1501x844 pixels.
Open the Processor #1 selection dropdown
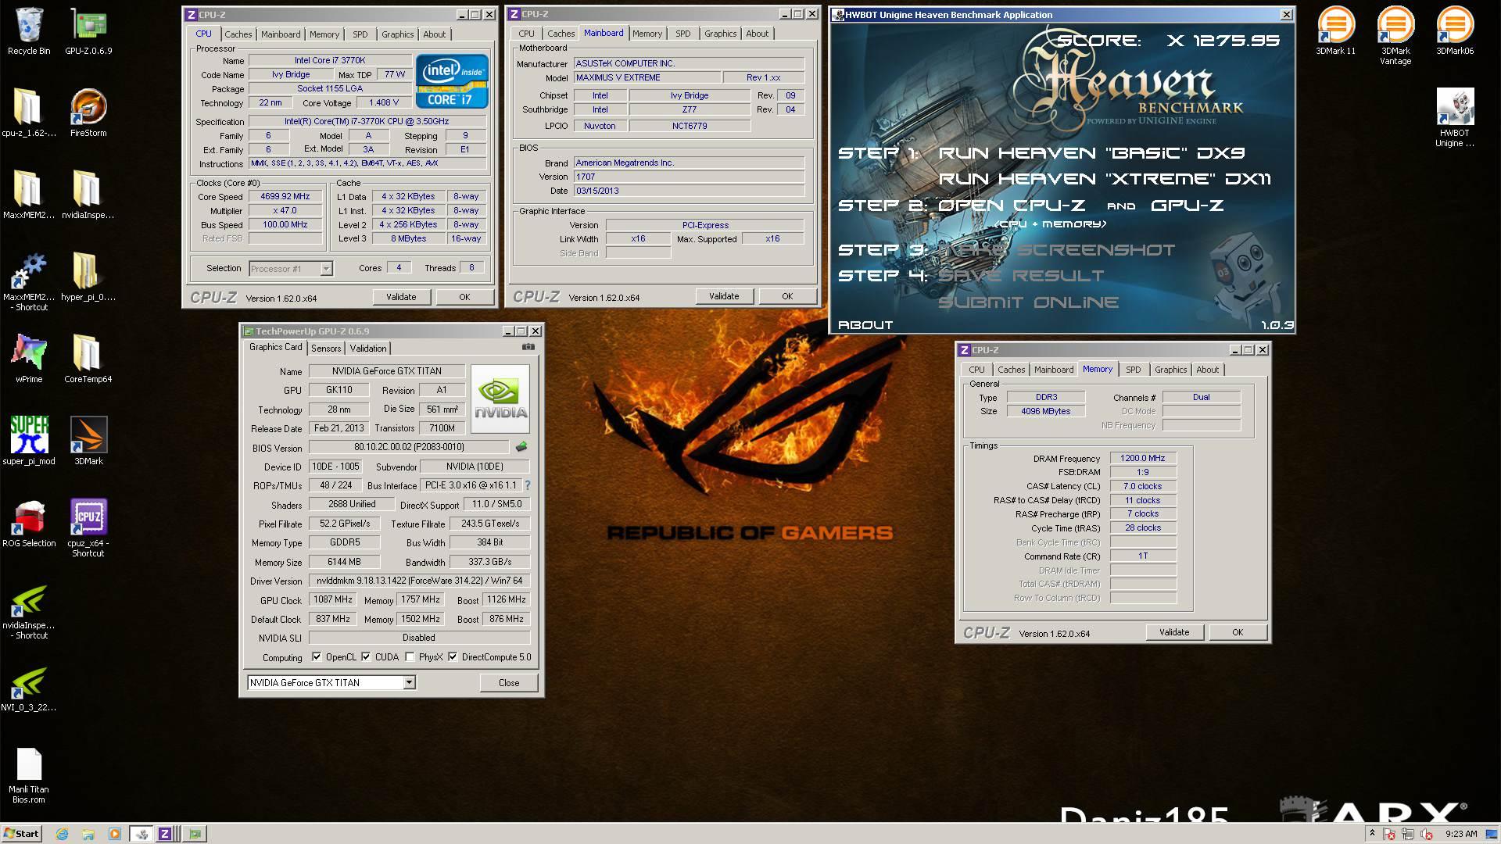(x=291, y=268)
